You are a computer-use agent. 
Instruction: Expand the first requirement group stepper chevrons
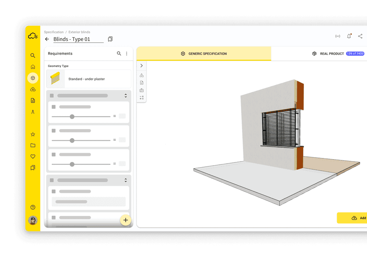[x=125, y=95]
